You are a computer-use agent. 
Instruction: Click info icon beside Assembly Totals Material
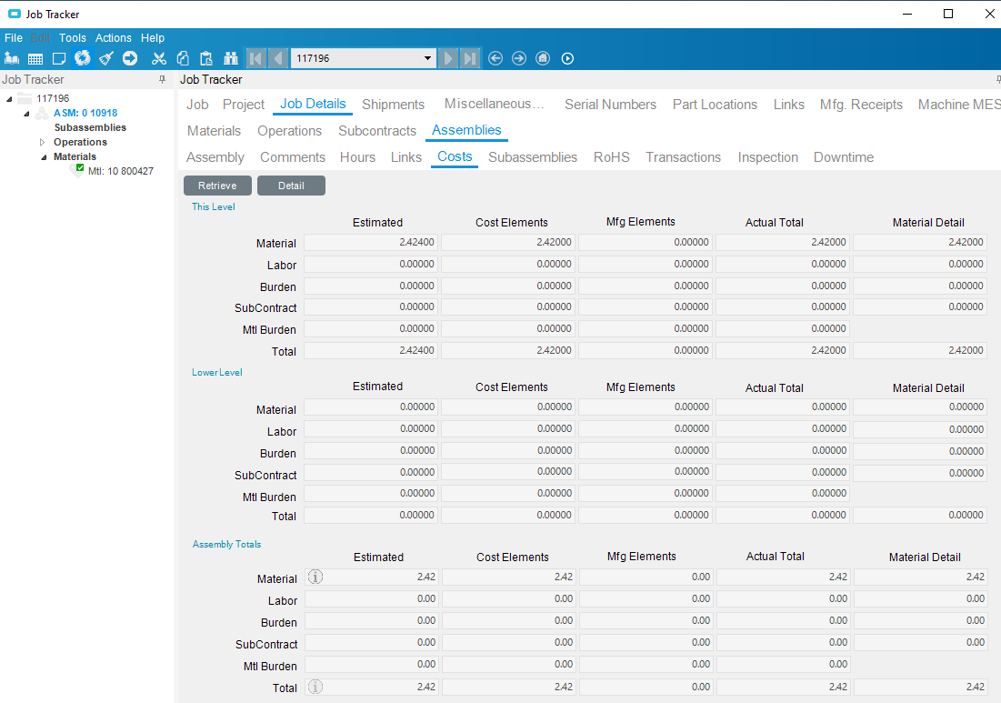click(315, 577)
